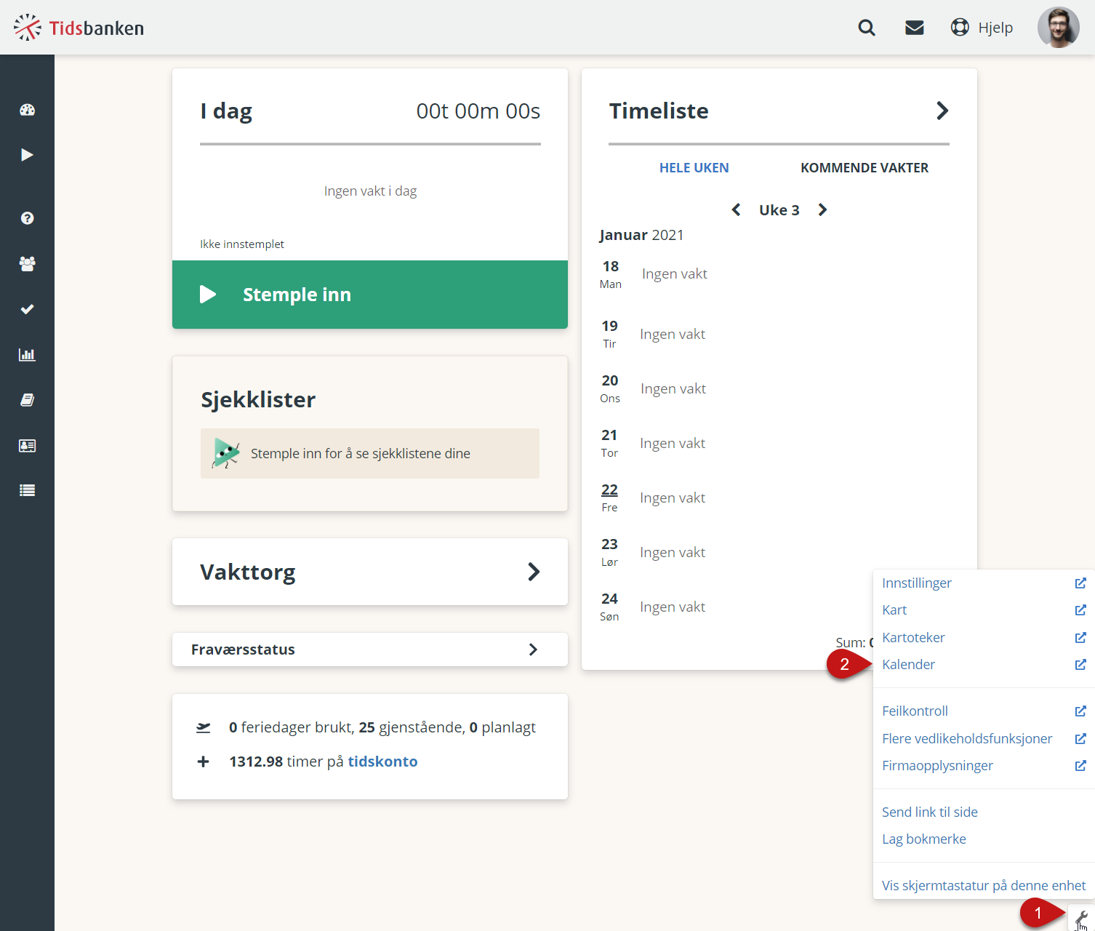Click the checkmark sidebar icon
The height and width of the screenshot is (931, 1095).
pyautogui.click(x=27, y=309)
